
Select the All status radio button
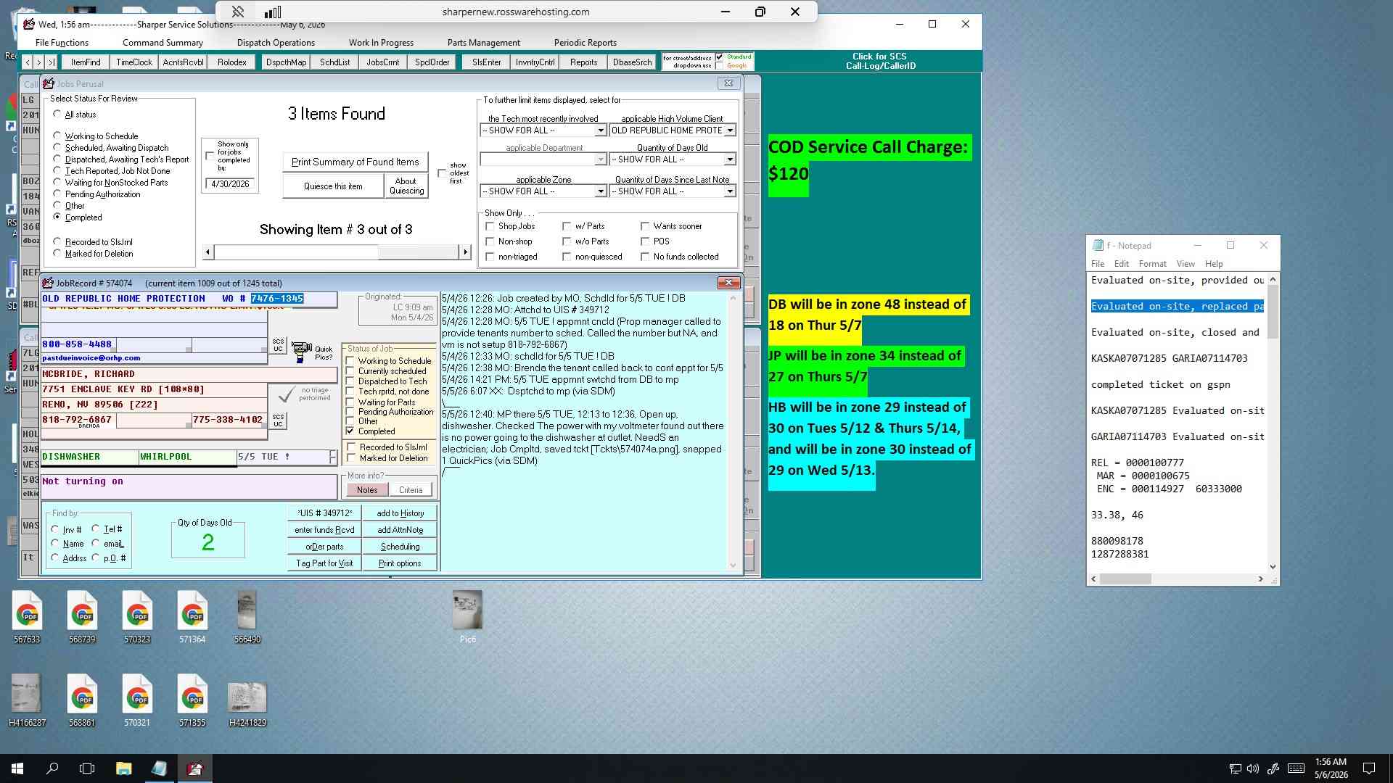coord(57,115)
